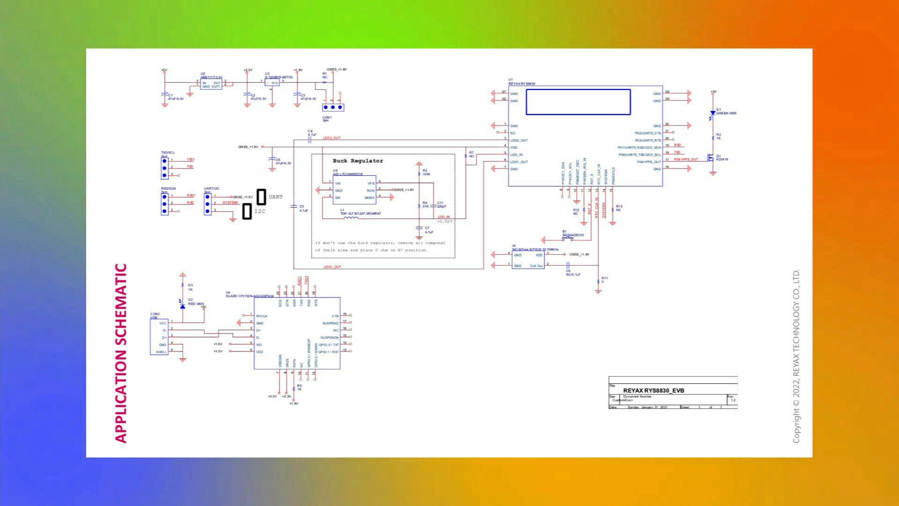Click the 'P04/1PPS_OUT' pin on U1

pos(649,162)
